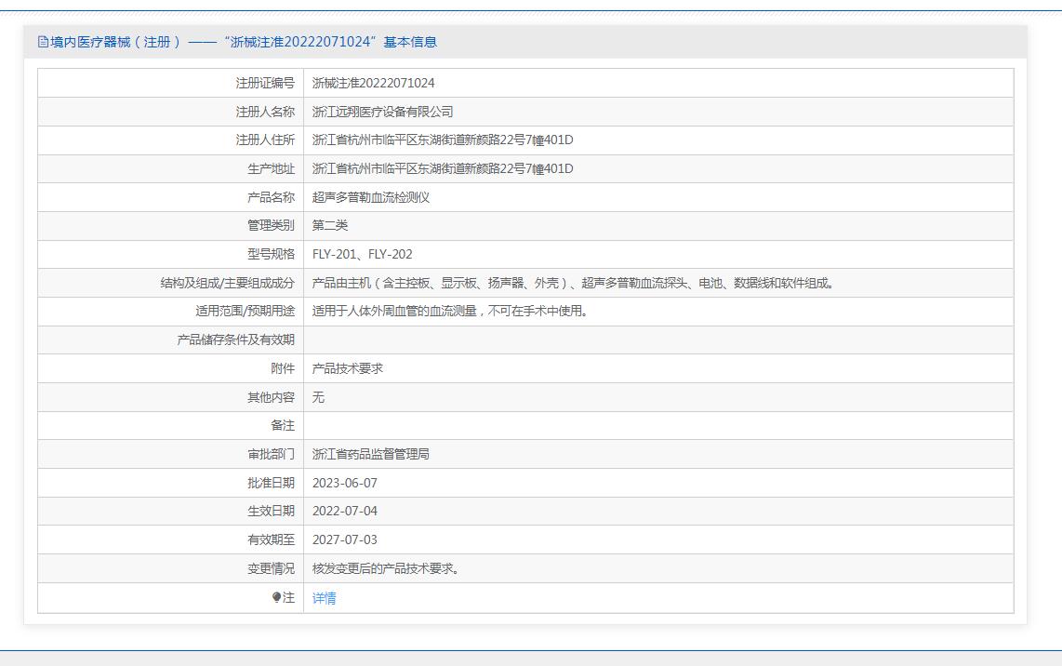Click the 备注 row label
The width and height of the screenshot is (1062, 666).
283,425
